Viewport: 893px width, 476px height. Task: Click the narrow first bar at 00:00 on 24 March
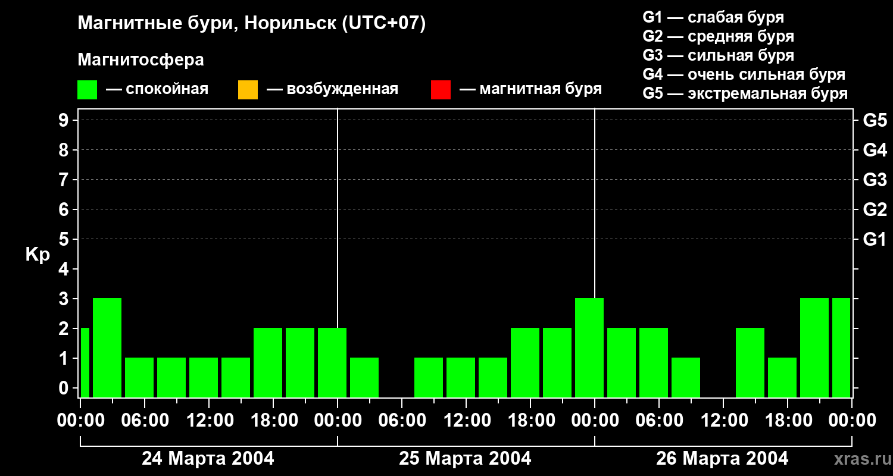click(x=85, y=362)
